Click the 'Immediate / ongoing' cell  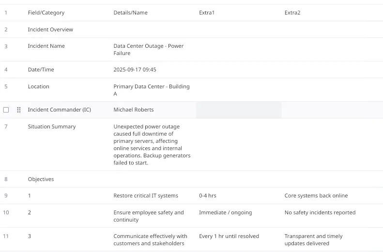pos(225,212)
